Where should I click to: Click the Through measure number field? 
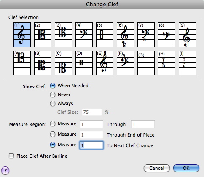click(x=143, y=124)
